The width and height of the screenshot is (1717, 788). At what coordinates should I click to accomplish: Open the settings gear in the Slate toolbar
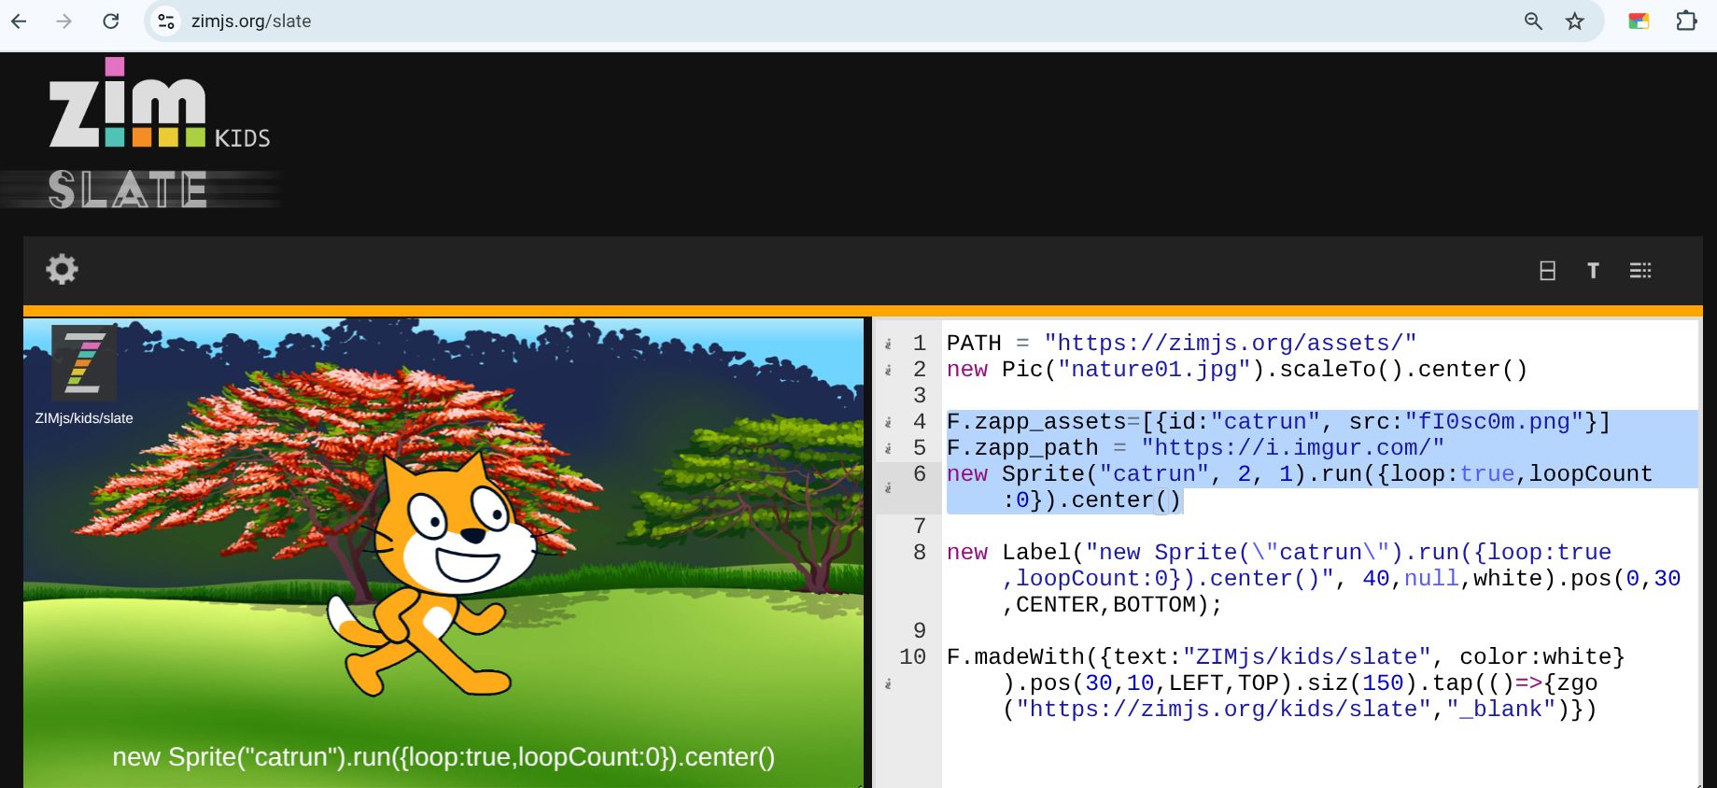pyautogui.click(x=62, y=270)
